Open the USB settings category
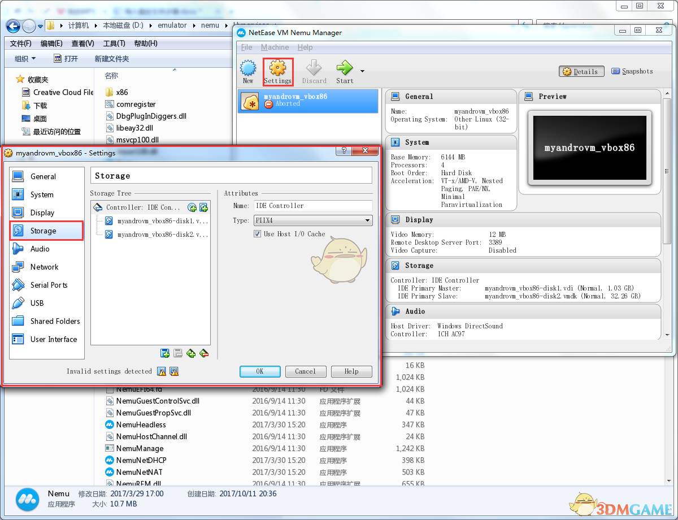The width and height of the screenshot is (678, 520). coord(47,303)
